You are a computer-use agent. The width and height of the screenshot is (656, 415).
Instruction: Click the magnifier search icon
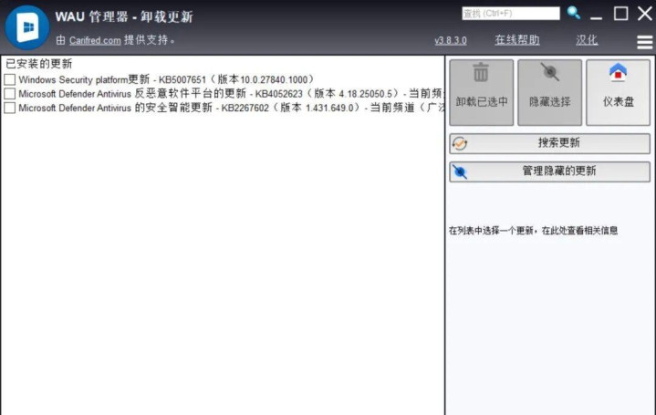pos(573,13)
